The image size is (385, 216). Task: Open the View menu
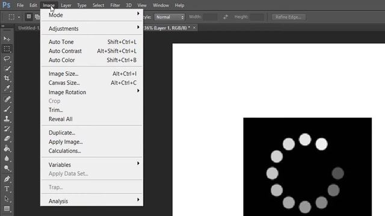click(x=142, y=5)
